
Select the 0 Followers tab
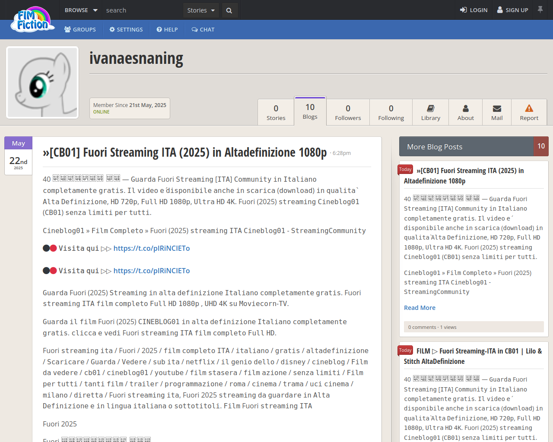[x=348, y=112]
